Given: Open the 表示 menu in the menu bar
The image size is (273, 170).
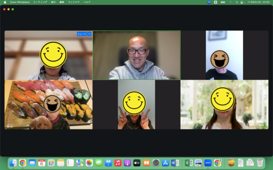Looking at the screenshot, I should 53,2.
